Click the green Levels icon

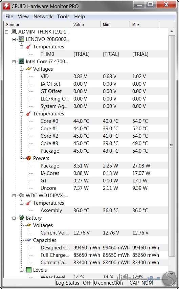pos(28,270)
